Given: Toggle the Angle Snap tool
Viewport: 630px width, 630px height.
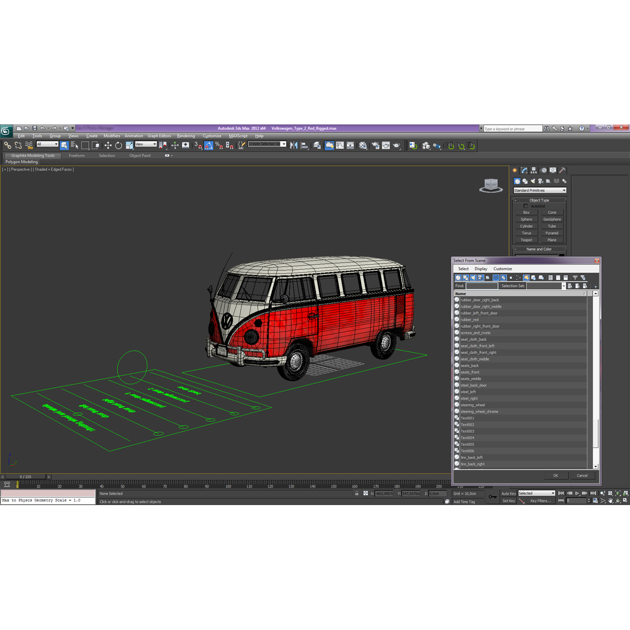Looking at the screenshot, I should coord(208,145).
